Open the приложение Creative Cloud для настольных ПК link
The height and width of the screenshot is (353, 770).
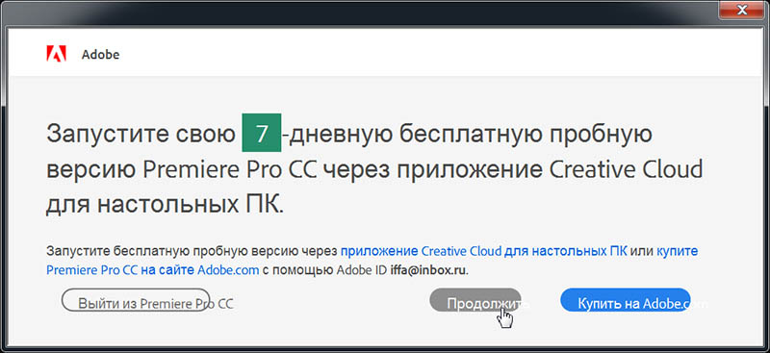tap(484, 251)
